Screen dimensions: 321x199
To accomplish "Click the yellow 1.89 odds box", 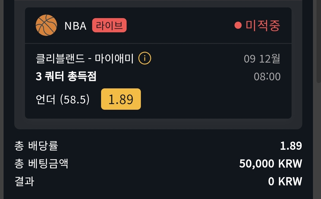I will tap(121, 99).
